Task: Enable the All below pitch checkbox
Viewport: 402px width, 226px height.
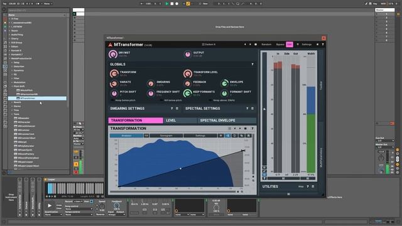Action: point(161,100)
